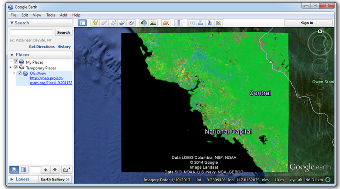This screenshot has width=340, height=189.
Task: Click the add folder icon in Places
Action: click(x=66, y=170)
